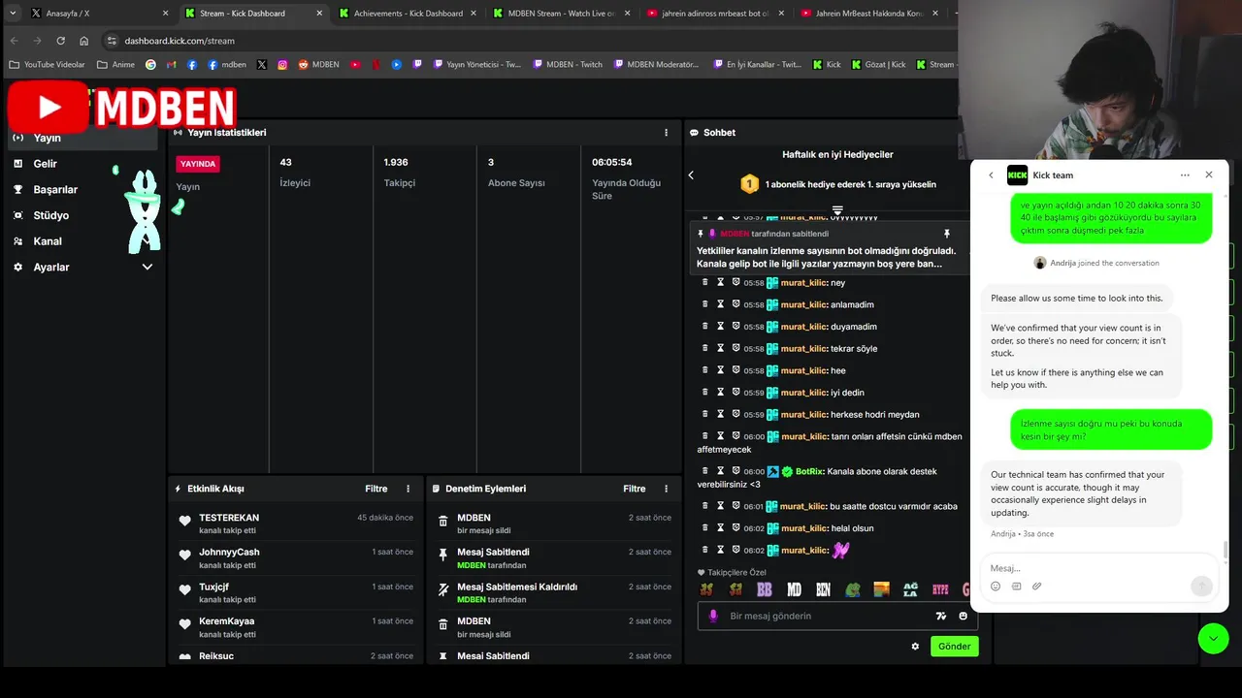The width and height of the screenshot is (1242, 698).
Task: Open the Etkinlik Akışı Filtre dropdown
Action: coord(376,489)
